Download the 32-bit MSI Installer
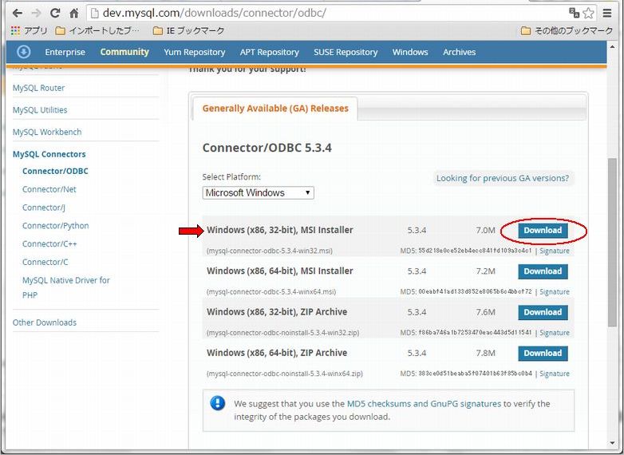Image resolution: width=624 pixels, height=455 pixels. (x=543, y=231)
